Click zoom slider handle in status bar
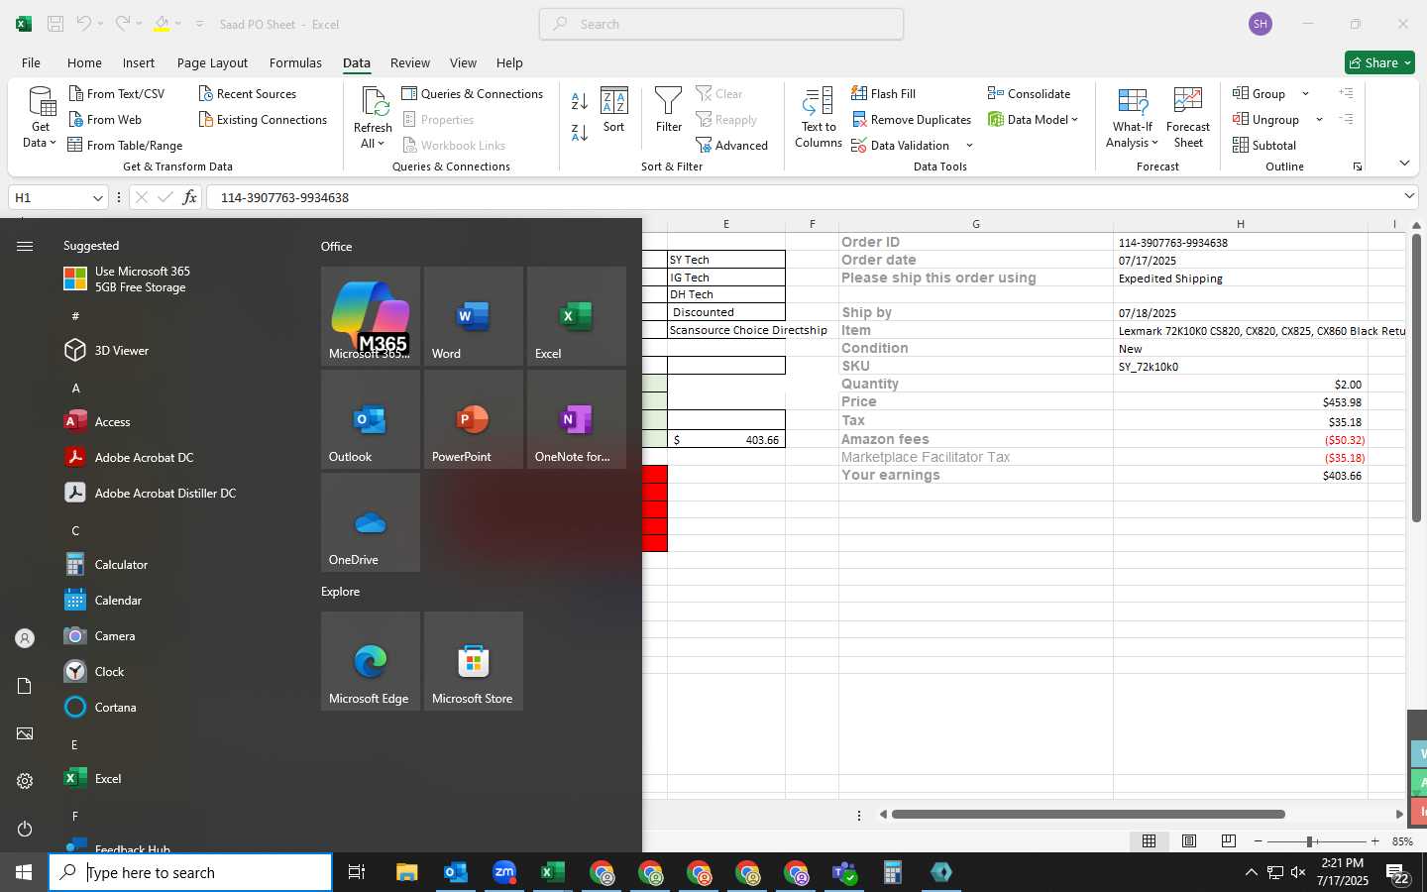Screen dimensions: 1427x892 coord(1309,841)
